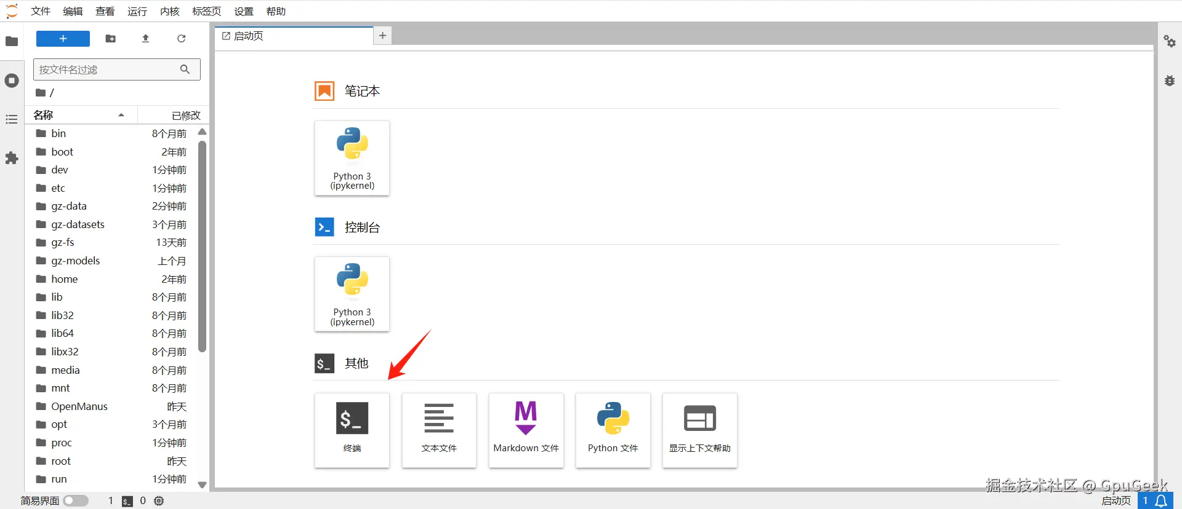Click the search magnifier in filter box
This screenshot has width=1182, height=509.
pyautogui.click(x=185, y=69)
